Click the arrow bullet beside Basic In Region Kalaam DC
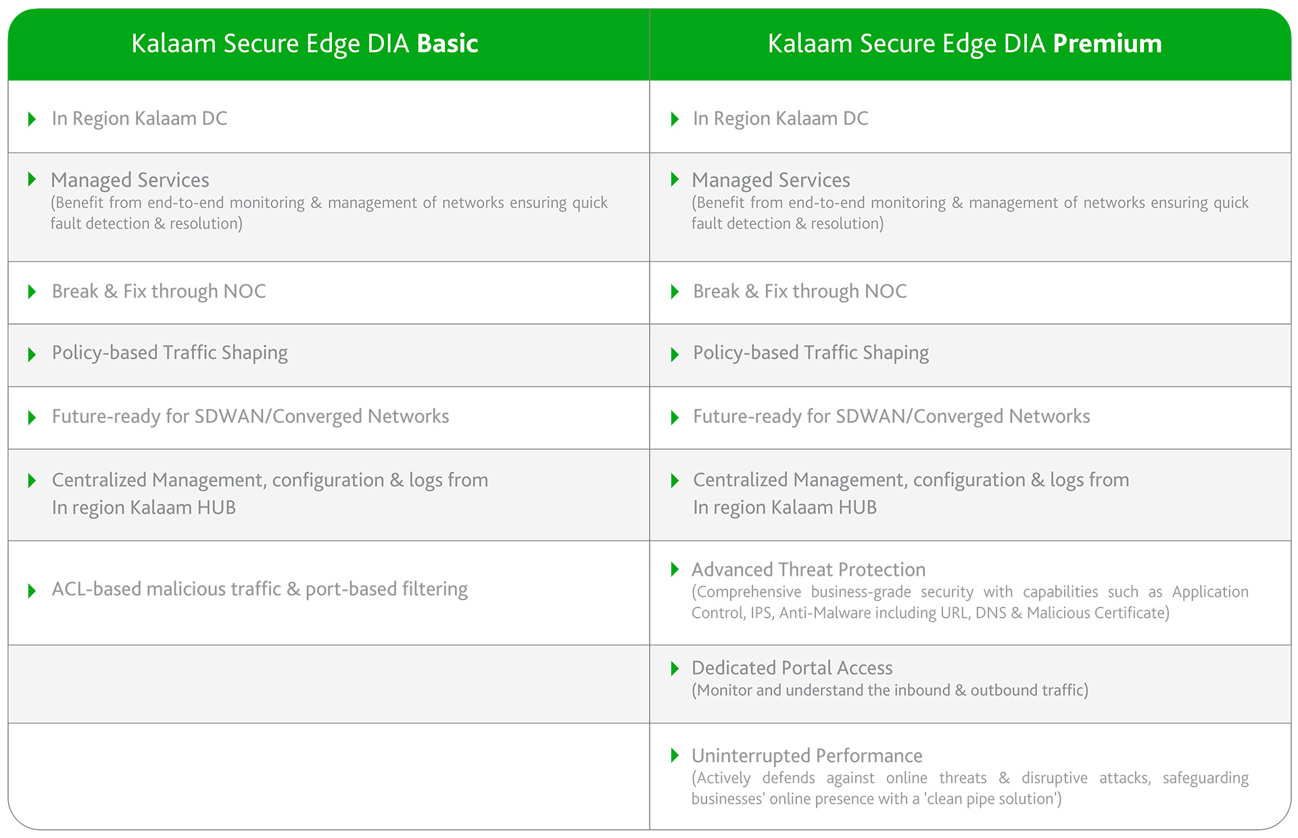Screen dimensions: 1298x838 32,120
